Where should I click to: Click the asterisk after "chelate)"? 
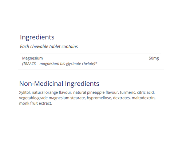pyautogui.click(x=96, y=63)
